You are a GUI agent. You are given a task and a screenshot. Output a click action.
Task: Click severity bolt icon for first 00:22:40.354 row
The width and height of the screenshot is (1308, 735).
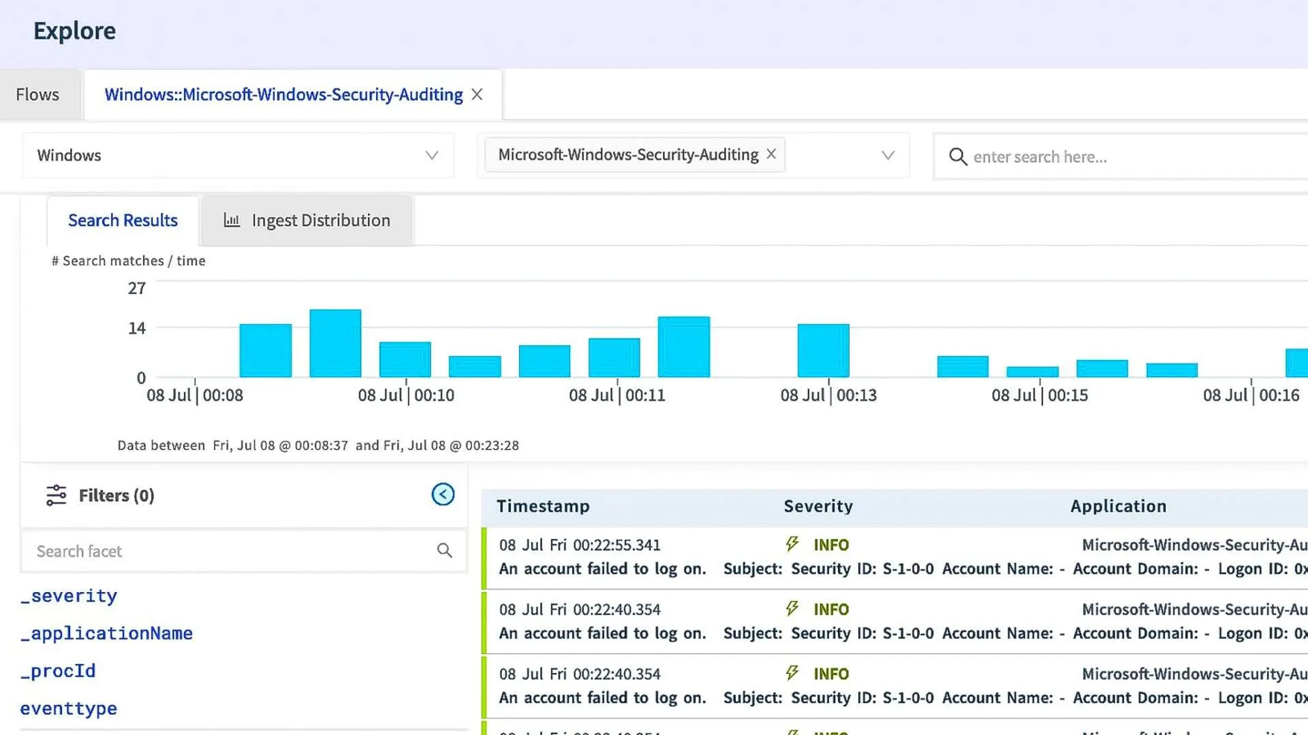point(792,608)
